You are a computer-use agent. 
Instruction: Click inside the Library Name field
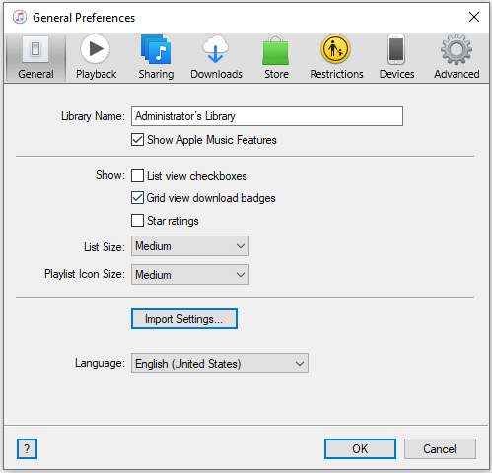267,116
